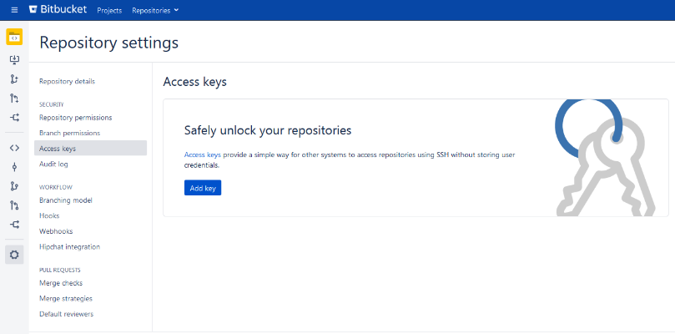Screen dimensions: 675x334
Task: Open the Commits icon in the sidebar
Action: coord(14,167)
